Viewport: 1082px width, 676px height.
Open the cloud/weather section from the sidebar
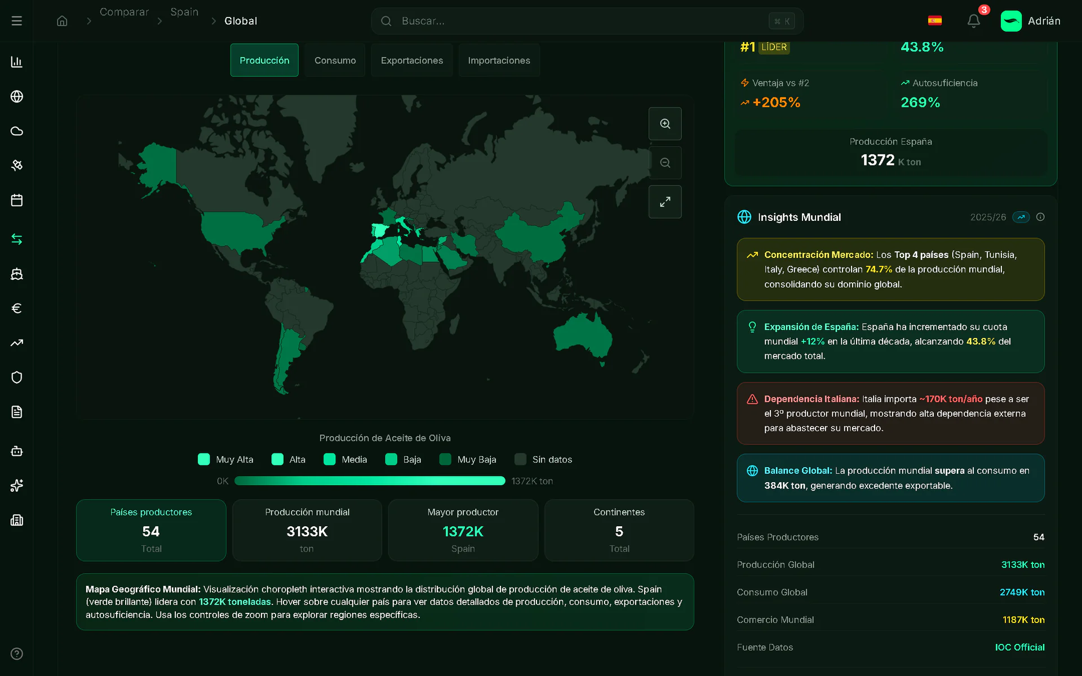[x=16, y=131]
